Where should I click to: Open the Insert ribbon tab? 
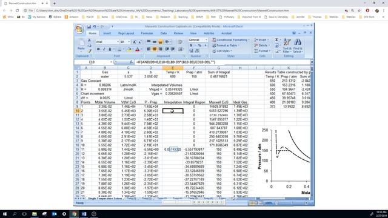pos(107,33)
